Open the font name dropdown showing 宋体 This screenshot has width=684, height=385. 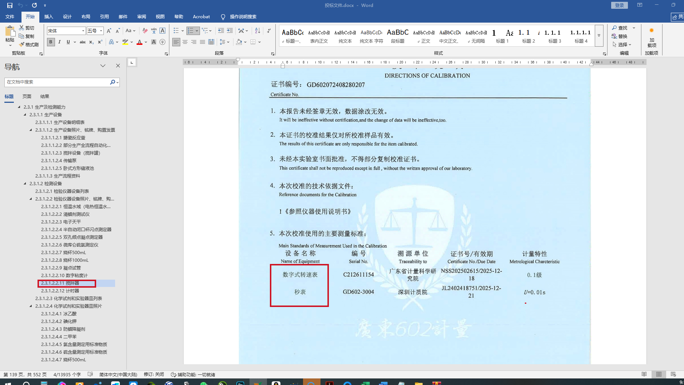pyautogui.click(x=83, y=31)
